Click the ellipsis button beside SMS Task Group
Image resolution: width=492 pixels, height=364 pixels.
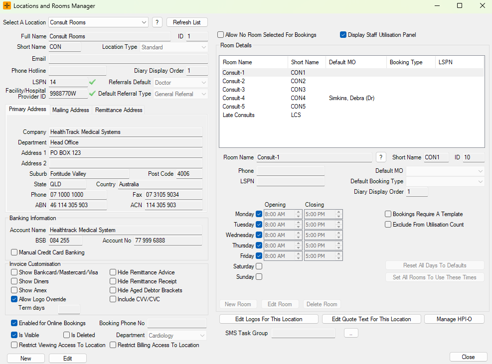point(351,333)
